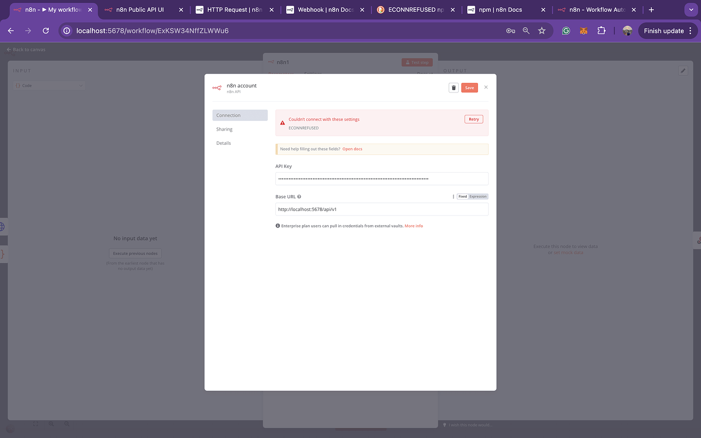
Task: Open docs for filling out these fields
Action: point(352,149)
